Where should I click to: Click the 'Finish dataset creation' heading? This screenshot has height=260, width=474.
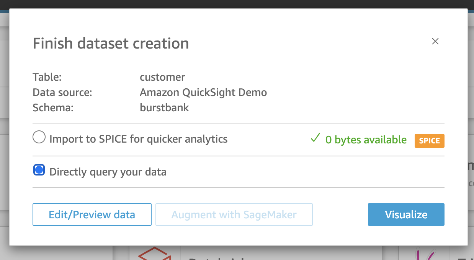111,44
